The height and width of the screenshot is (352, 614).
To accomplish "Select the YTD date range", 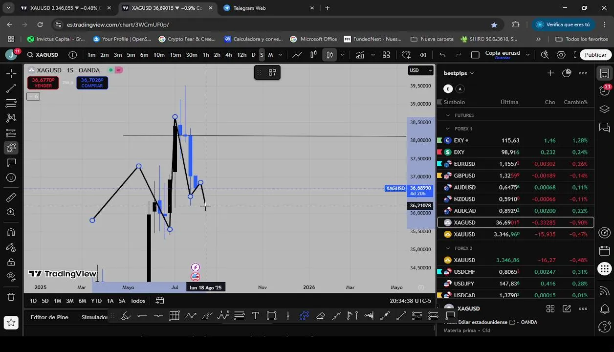I will pyautogui.click(x=96, y=301).
